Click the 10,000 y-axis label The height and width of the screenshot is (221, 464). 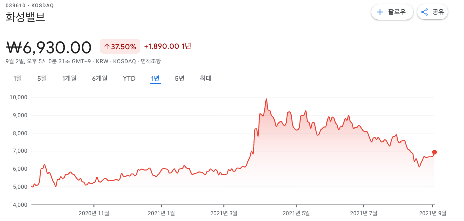19,97
